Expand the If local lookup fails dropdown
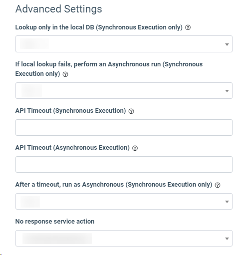The image size is (245, 255). [x=124, y=90]
